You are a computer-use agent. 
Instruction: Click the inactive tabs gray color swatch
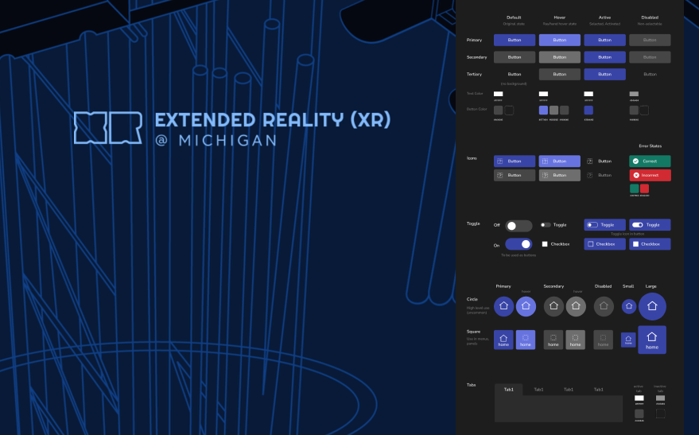click(661, 398)
